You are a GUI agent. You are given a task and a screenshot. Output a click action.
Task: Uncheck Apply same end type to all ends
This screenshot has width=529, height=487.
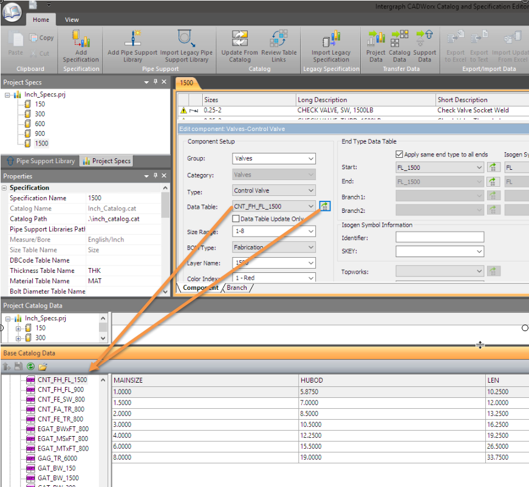pos(399,155)
